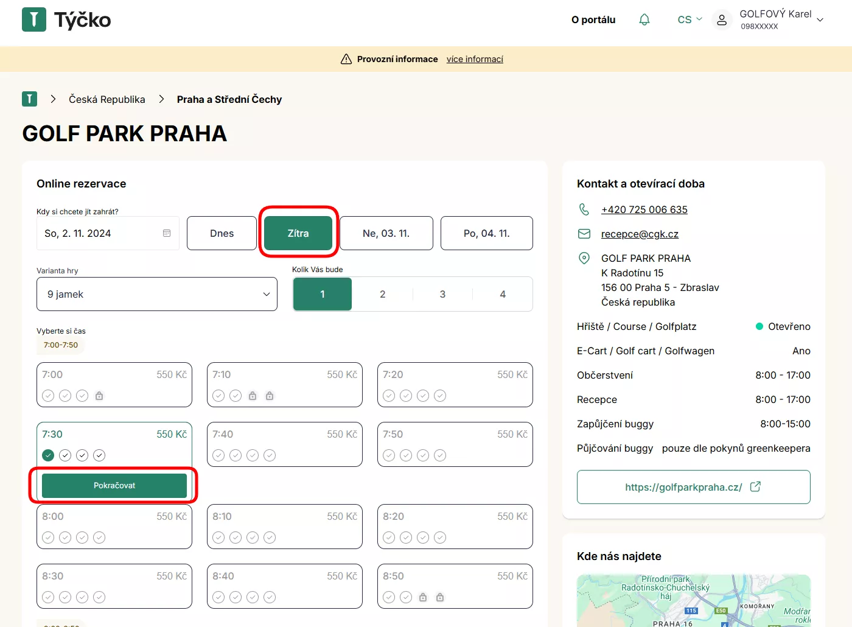
Task: Select 2 players count
Action: point(383,294)
